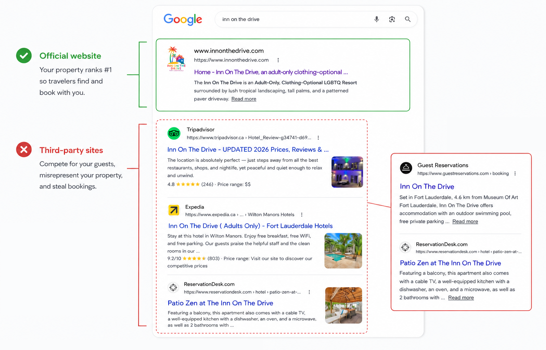Viewport: 546px width, 350px height.
Task: Start voice search with the microphone icon
Action: [377, 19]
